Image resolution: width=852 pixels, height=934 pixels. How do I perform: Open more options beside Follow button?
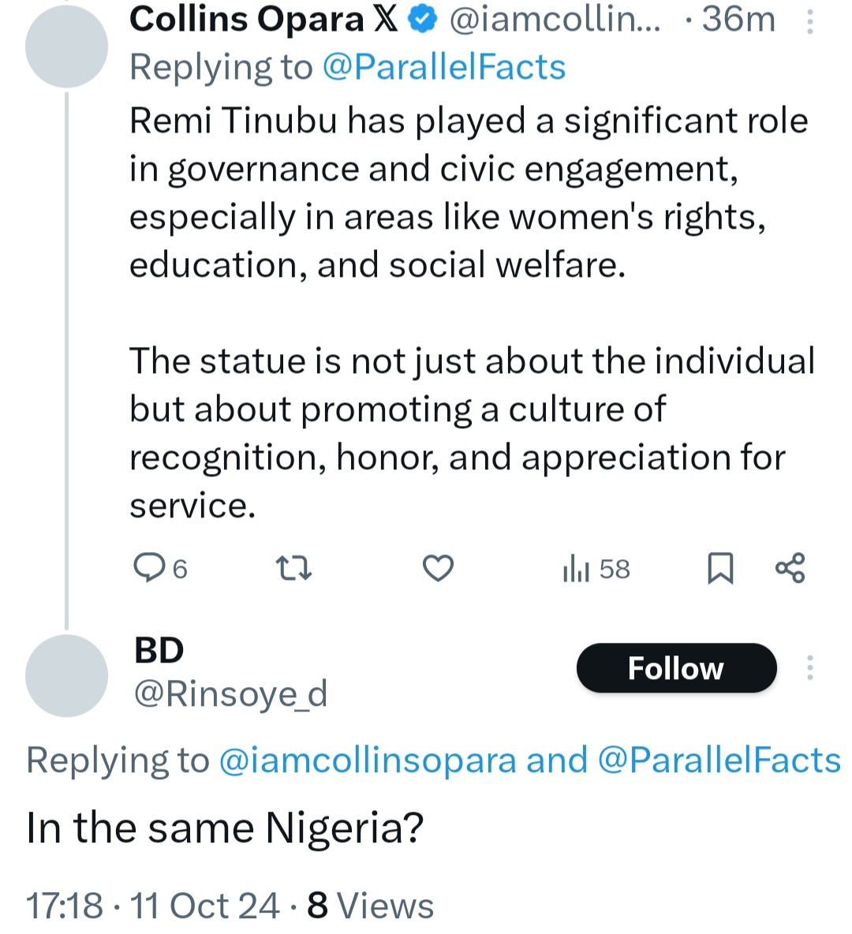click(809, 668)
